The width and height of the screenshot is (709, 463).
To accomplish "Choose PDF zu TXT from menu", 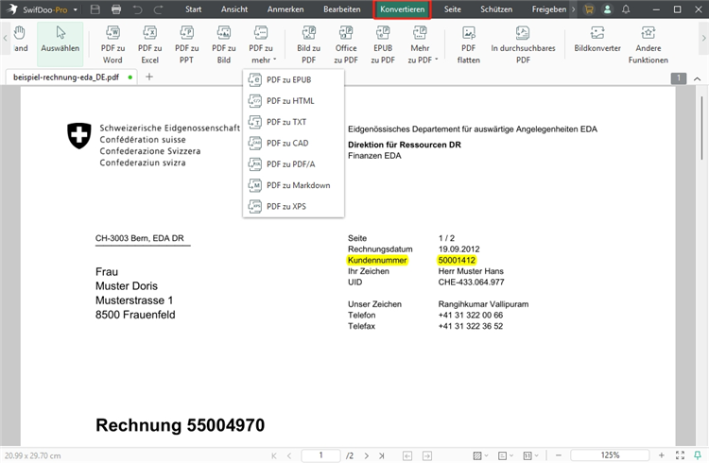I will [x=293, y=122].
